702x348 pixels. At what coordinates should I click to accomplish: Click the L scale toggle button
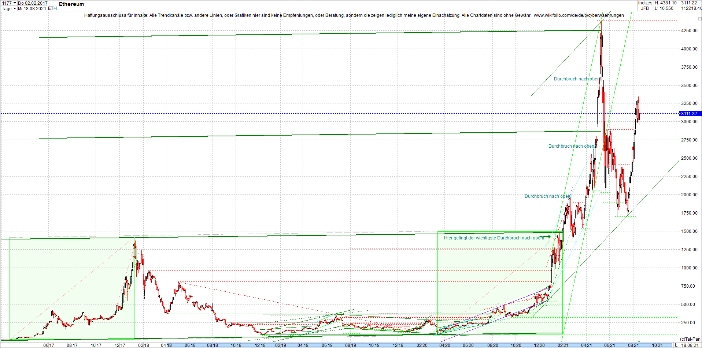coord(676,345)
